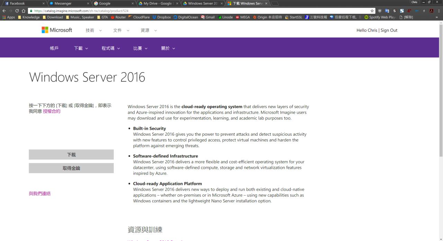Viewport: 443px width, 241px height.
Task: Switch to the Messenger tab
Action: [69, 3]
